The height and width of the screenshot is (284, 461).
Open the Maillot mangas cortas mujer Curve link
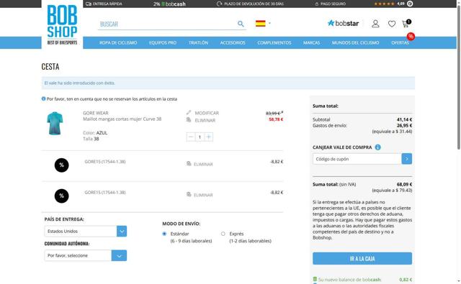[x=122, y=119]
